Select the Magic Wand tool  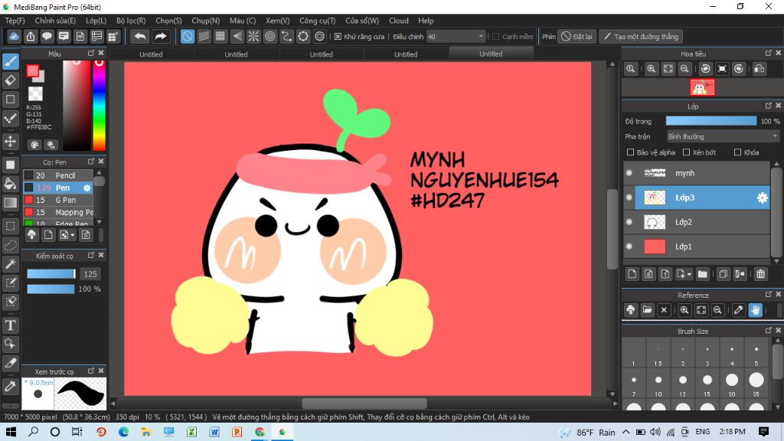[x=11, y=264]
